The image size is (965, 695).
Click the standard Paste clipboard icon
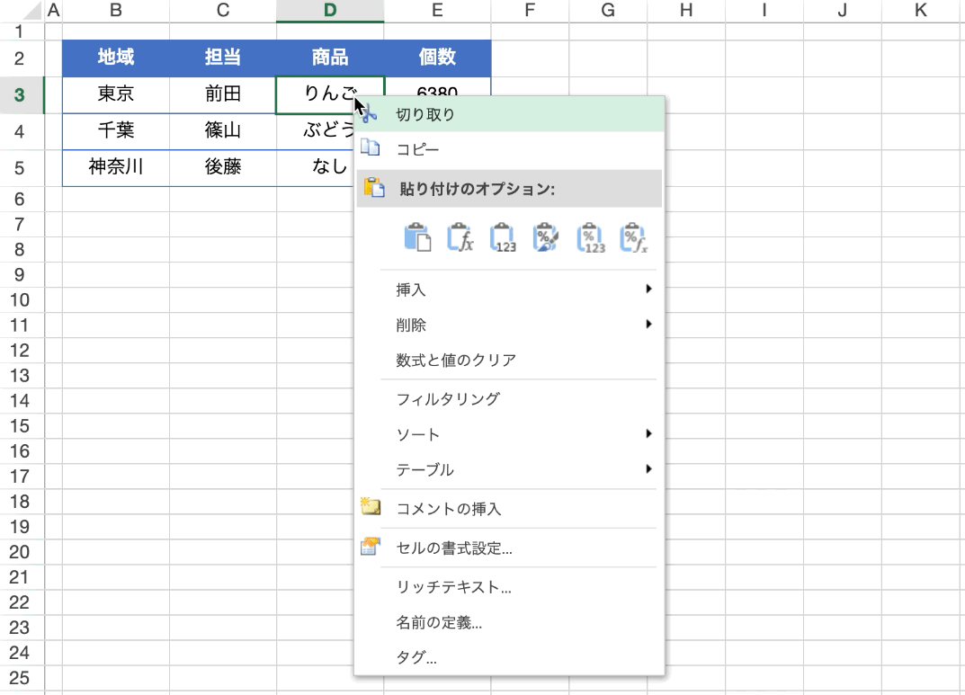click(x=417, y=237)
